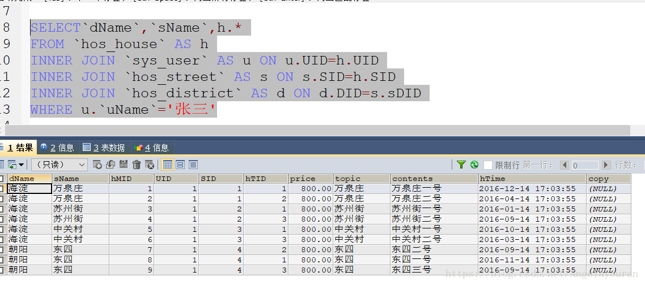Select the hTime cell 2016-01-14 17:03:55
Viewport: 645px width, 285px height.
tap(533, 209)
